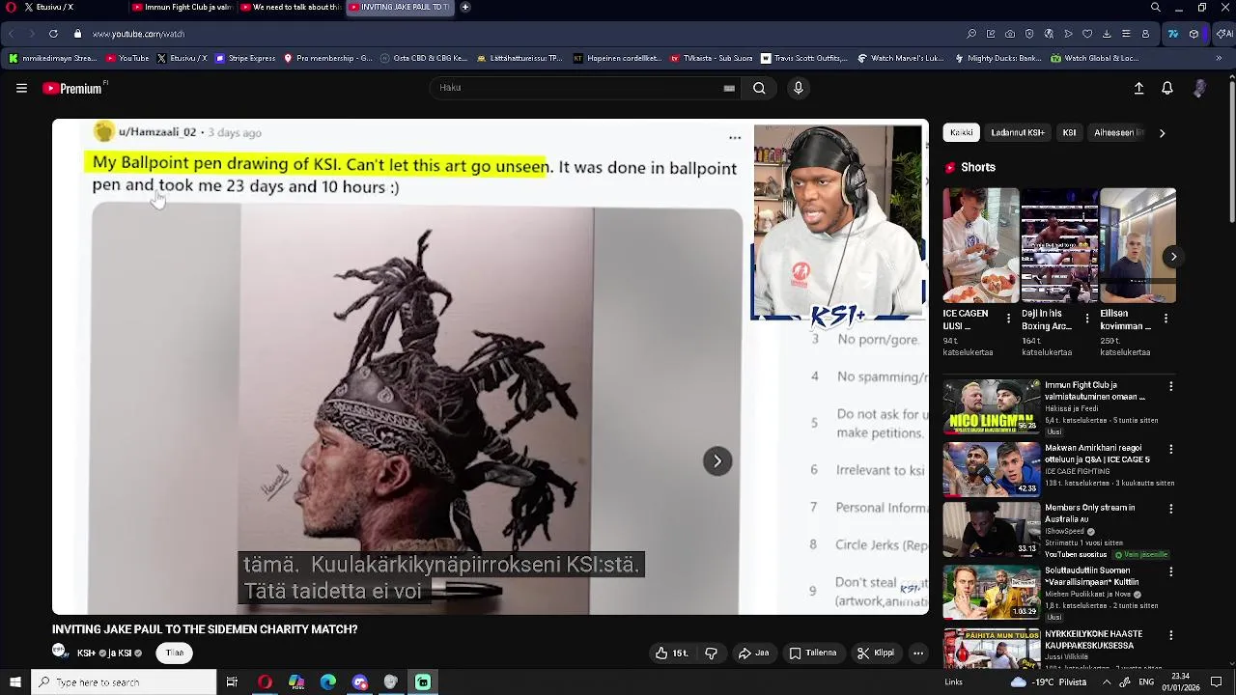Open the TVkaista - Sub Suora bookmark
Image resolution: width=1236 pixels, height=695 pixels.
tap(713, 58)
